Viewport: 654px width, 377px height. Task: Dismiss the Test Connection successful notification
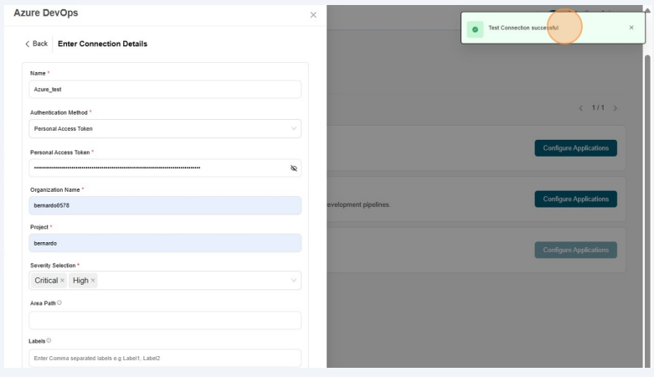[631, 28]
